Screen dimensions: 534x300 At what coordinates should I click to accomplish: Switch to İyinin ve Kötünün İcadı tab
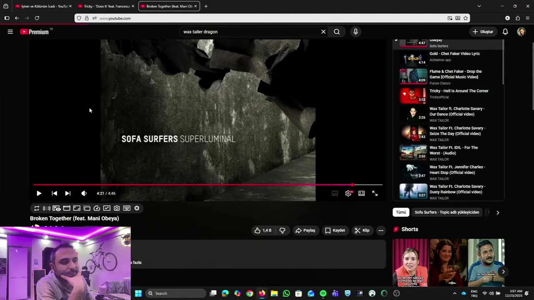[43, 6]
